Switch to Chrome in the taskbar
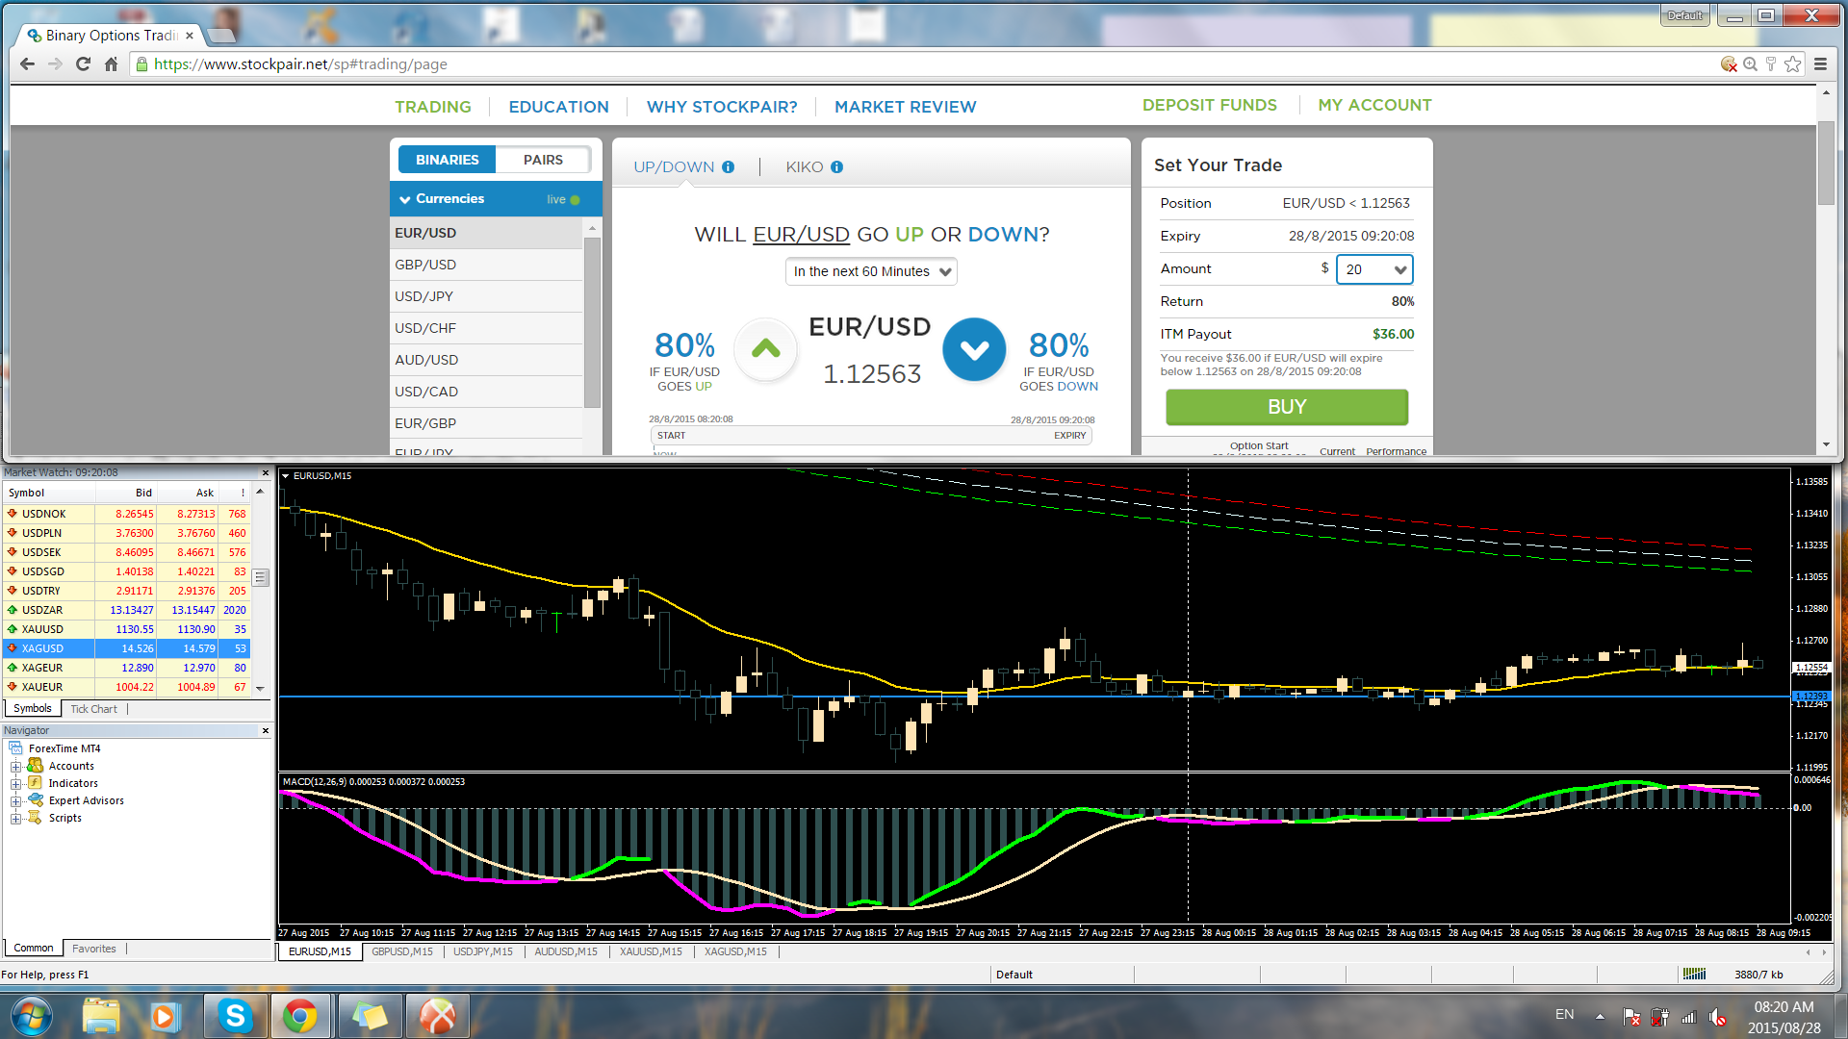The image size is (1848, 1039). (x=300, y=1016)
